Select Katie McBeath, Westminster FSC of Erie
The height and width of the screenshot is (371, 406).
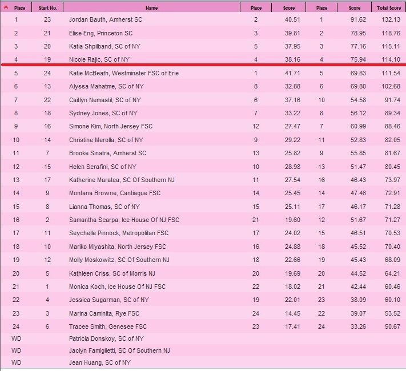pyautogui.click(x=124, y=73)
